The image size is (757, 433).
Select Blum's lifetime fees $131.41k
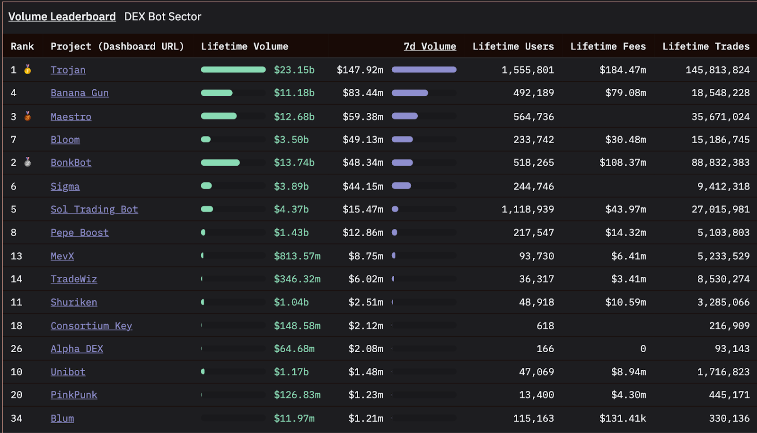pos(623,418)
